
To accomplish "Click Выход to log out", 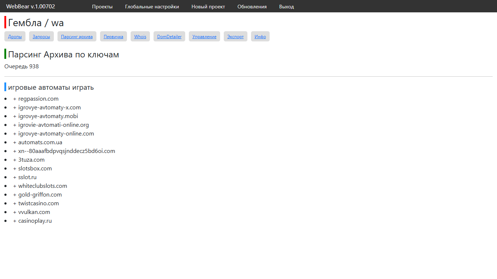I will (286, 7).
